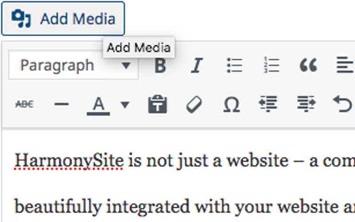The image size is (355, 222).
Task: Apply the current text color
Action: (99, 105)
